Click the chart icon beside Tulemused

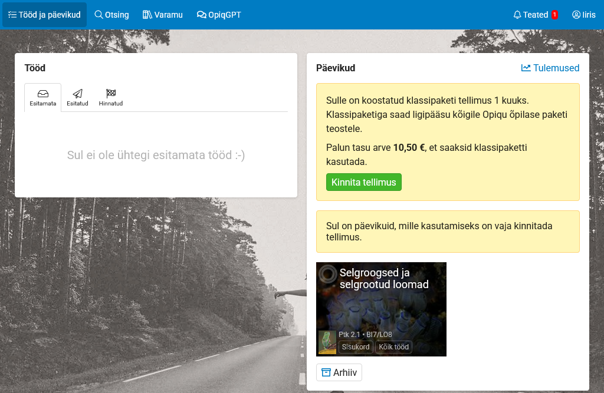(526, 68)
